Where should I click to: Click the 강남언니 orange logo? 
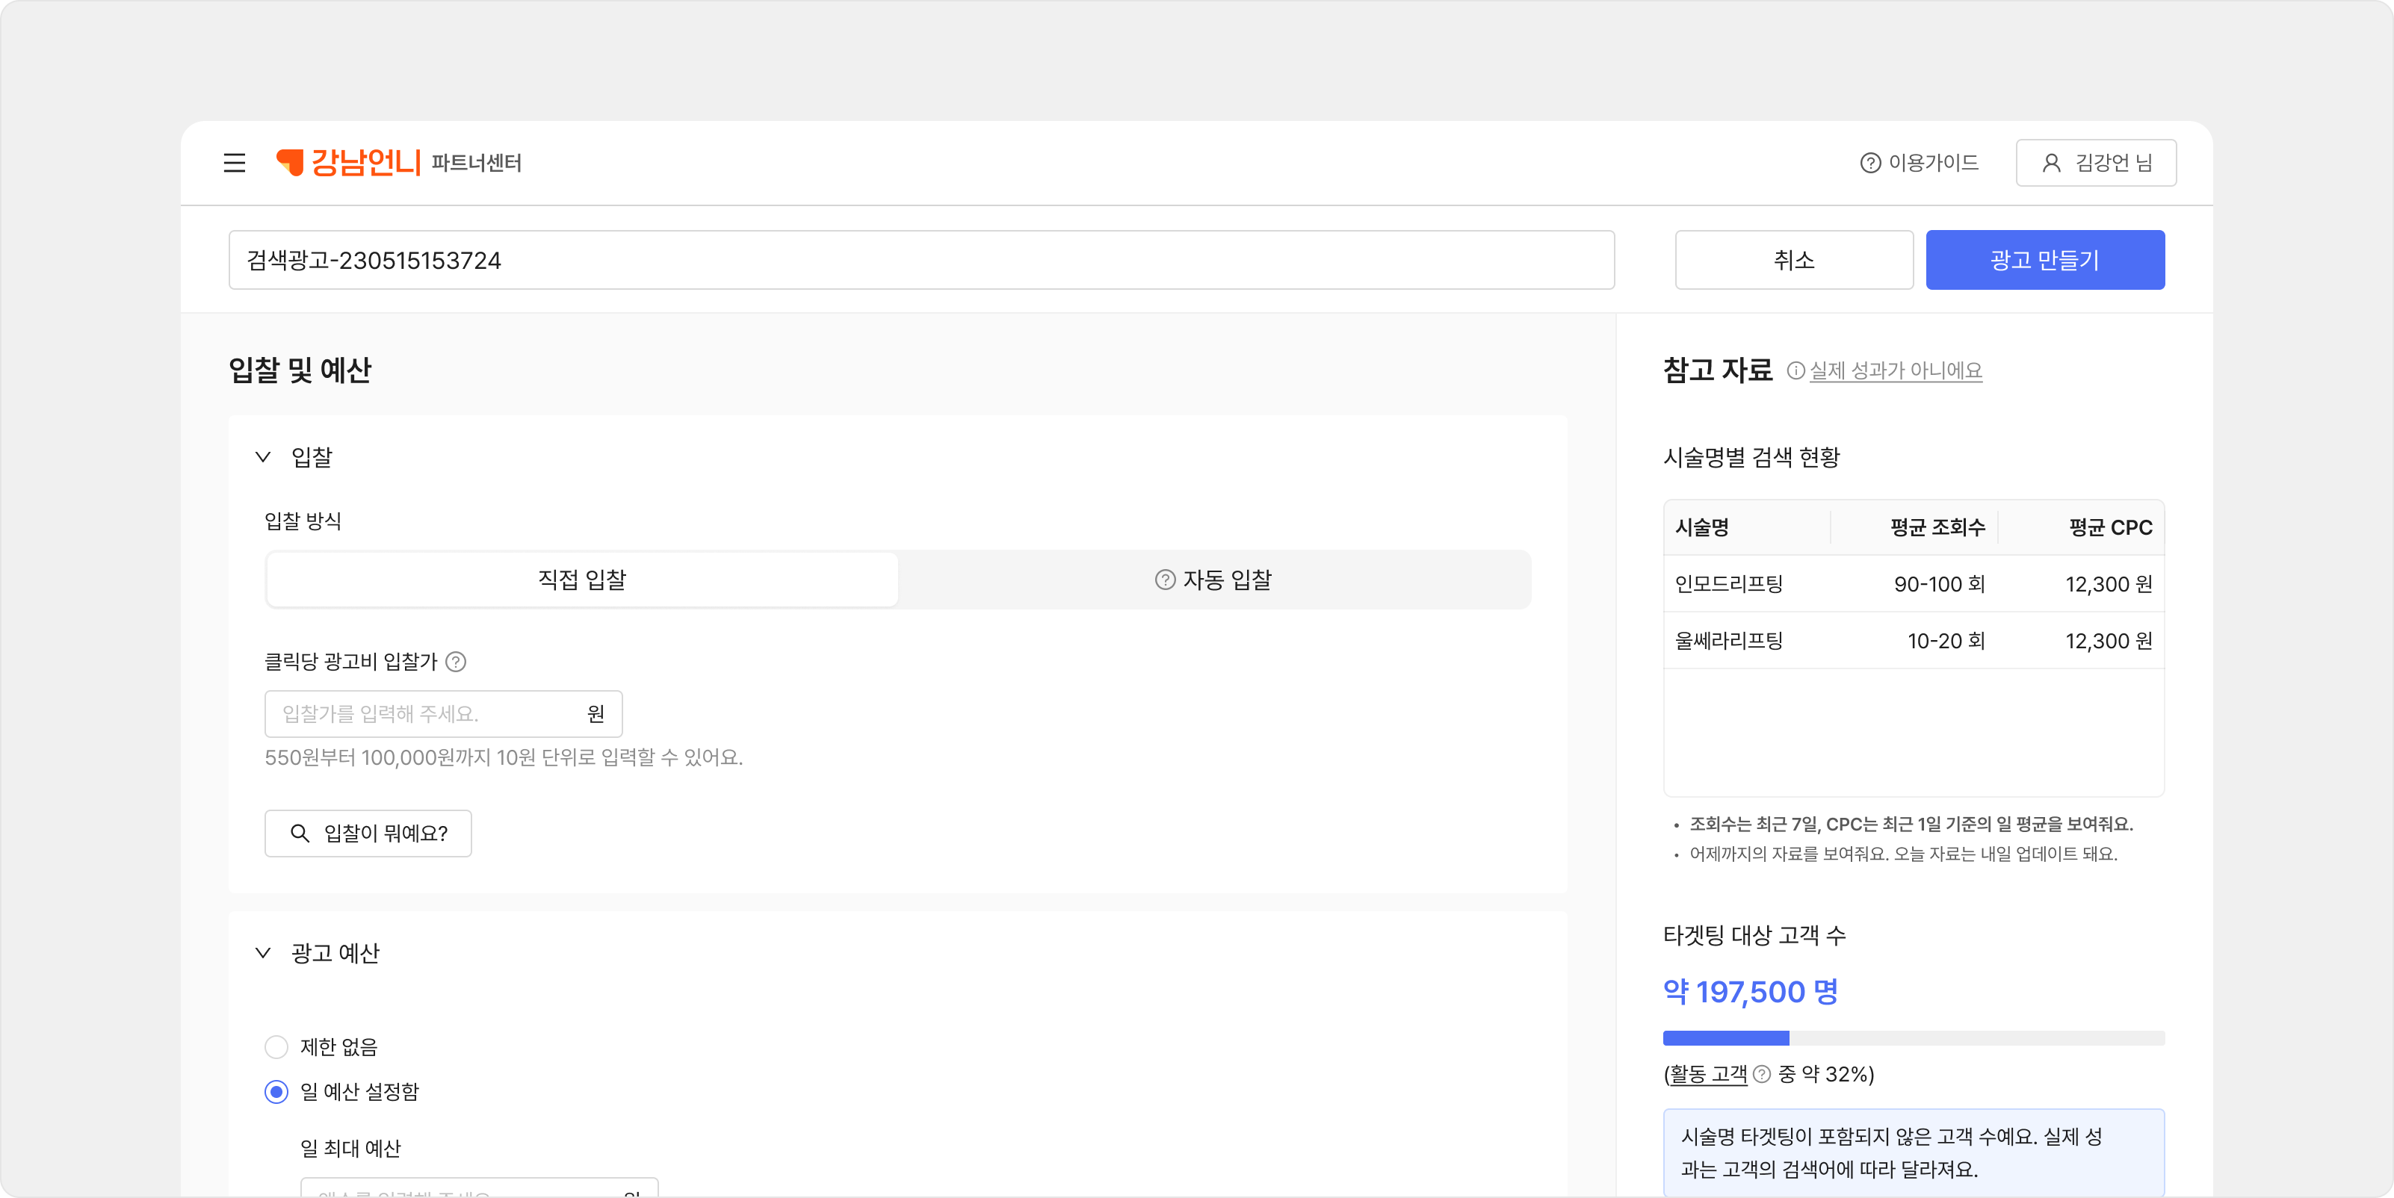(x=348, y=163)
